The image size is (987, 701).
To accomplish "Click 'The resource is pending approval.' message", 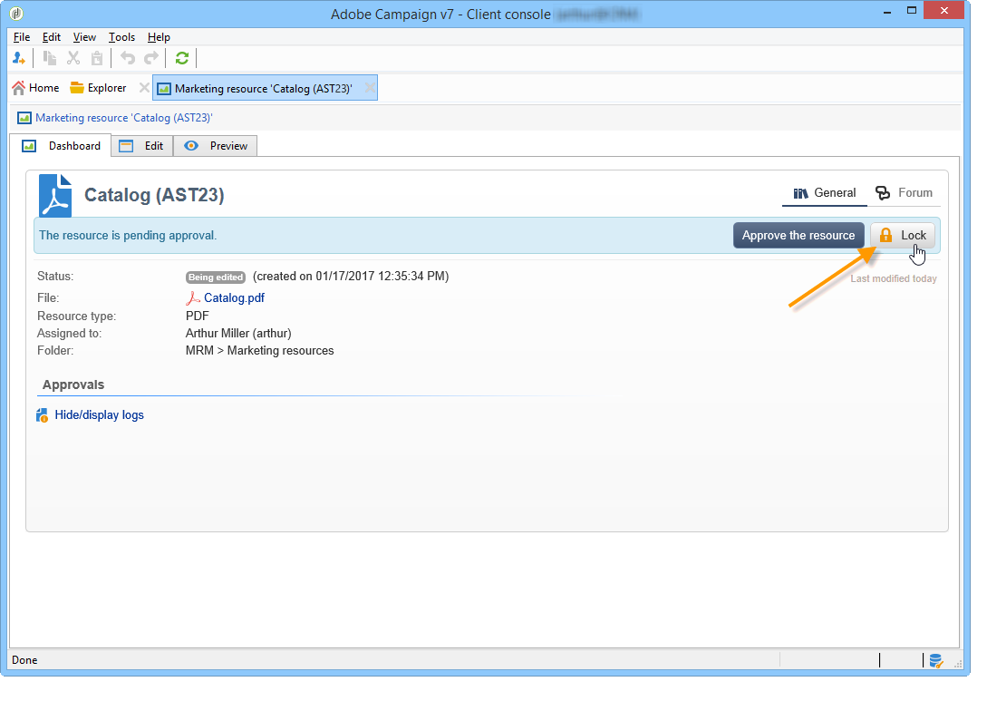I will (x=128, y=236).
